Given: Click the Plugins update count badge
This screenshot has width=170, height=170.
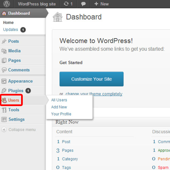Looking at the screenshot, I should [x=28, y=91].
